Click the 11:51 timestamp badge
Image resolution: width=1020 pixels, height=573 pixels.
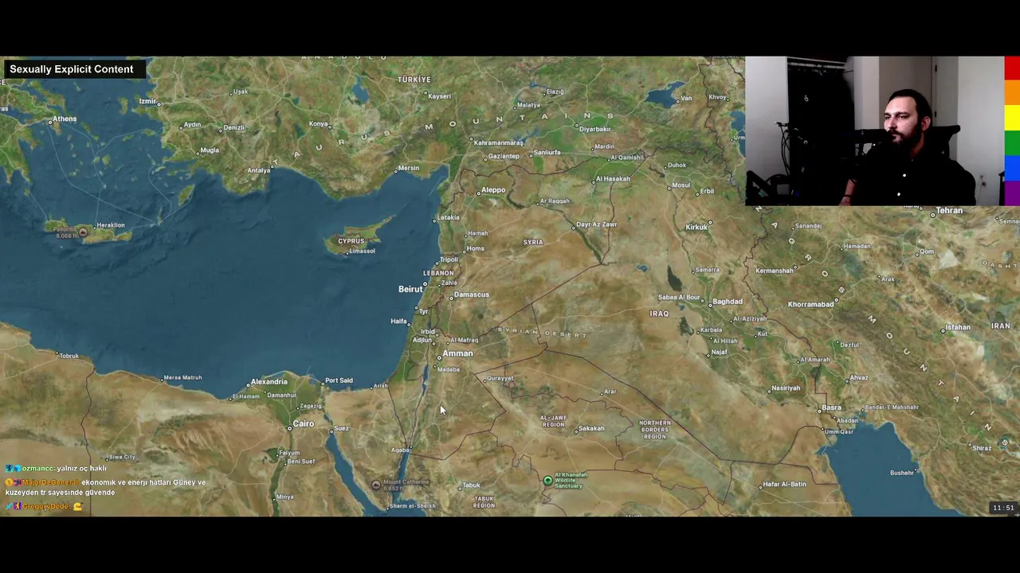click(x=1003, y=508)
